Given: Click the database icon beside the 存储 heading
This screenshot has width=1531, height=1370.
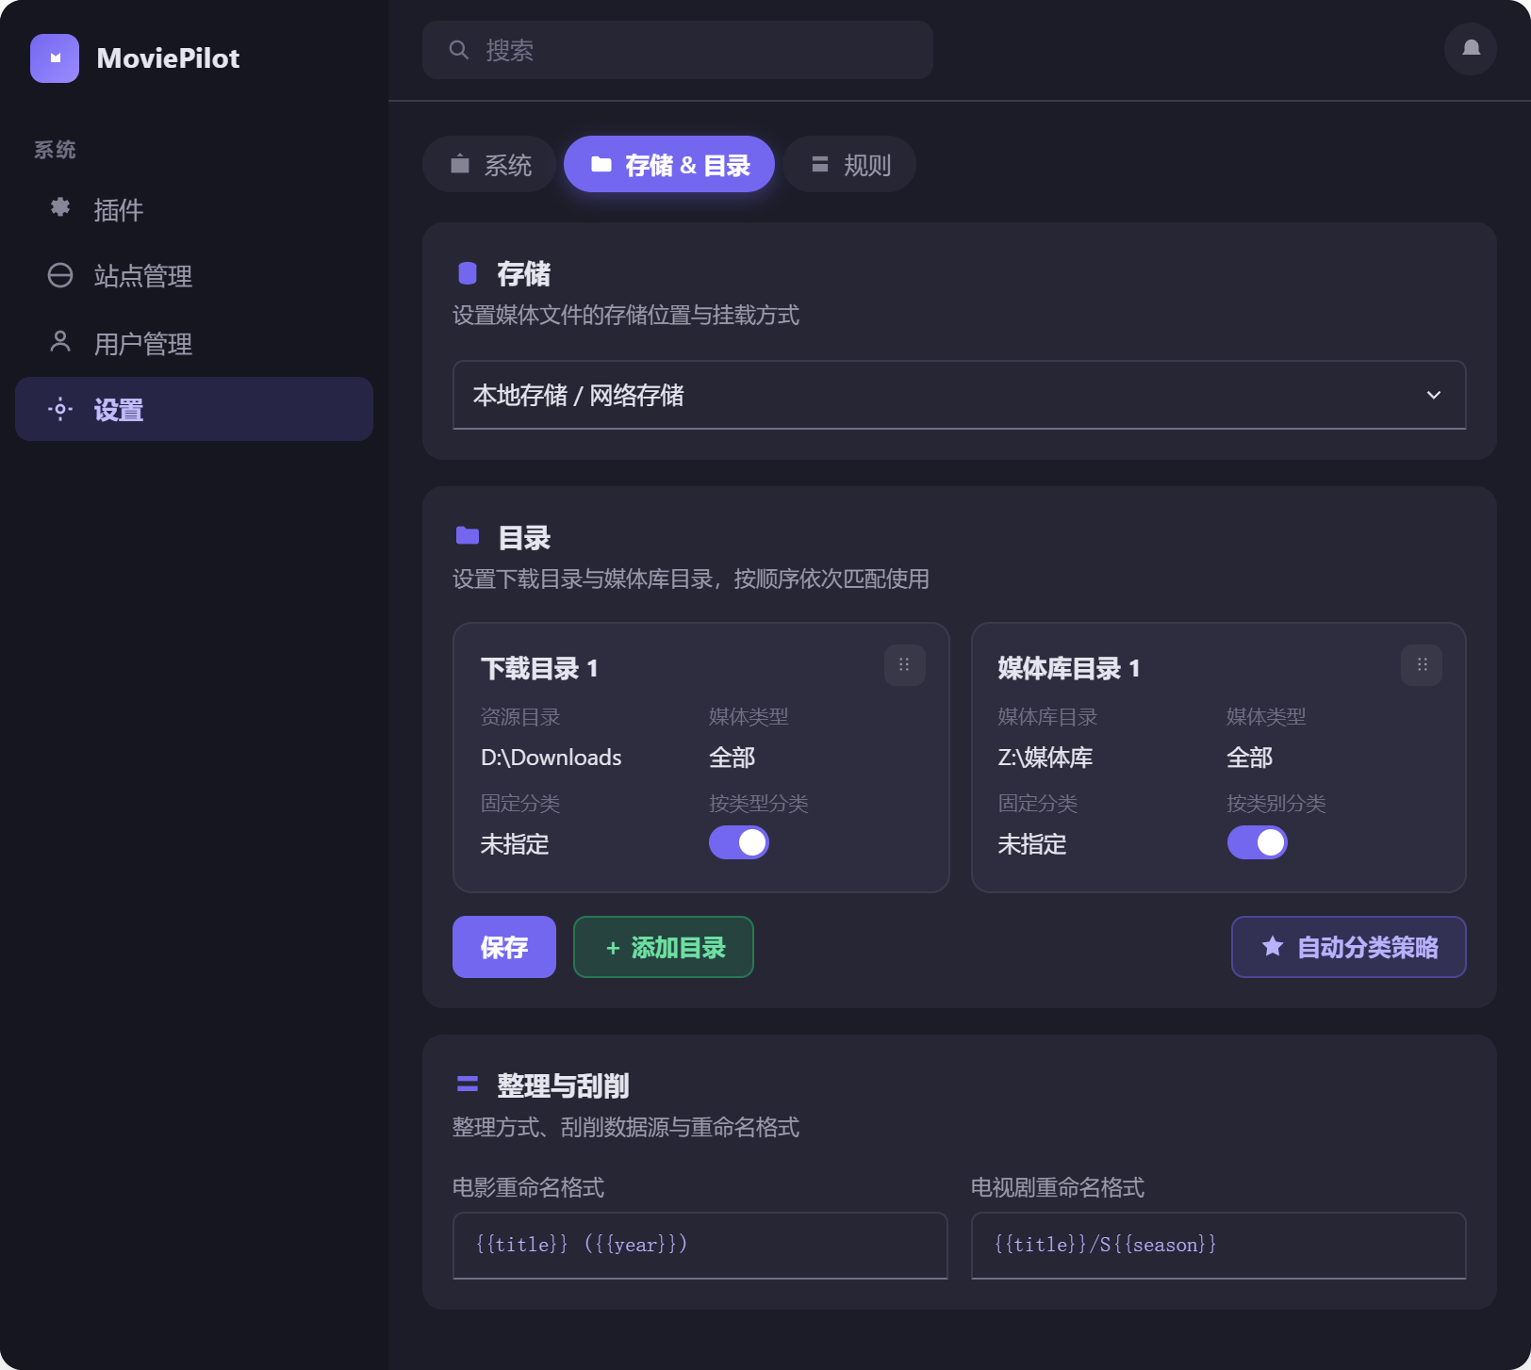Looking at the screenshot, I should tap(468, 274).
